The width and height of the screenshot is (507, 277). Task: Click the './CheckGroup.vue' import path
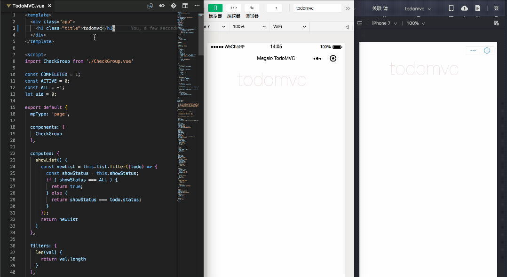(x=110, y=61)
